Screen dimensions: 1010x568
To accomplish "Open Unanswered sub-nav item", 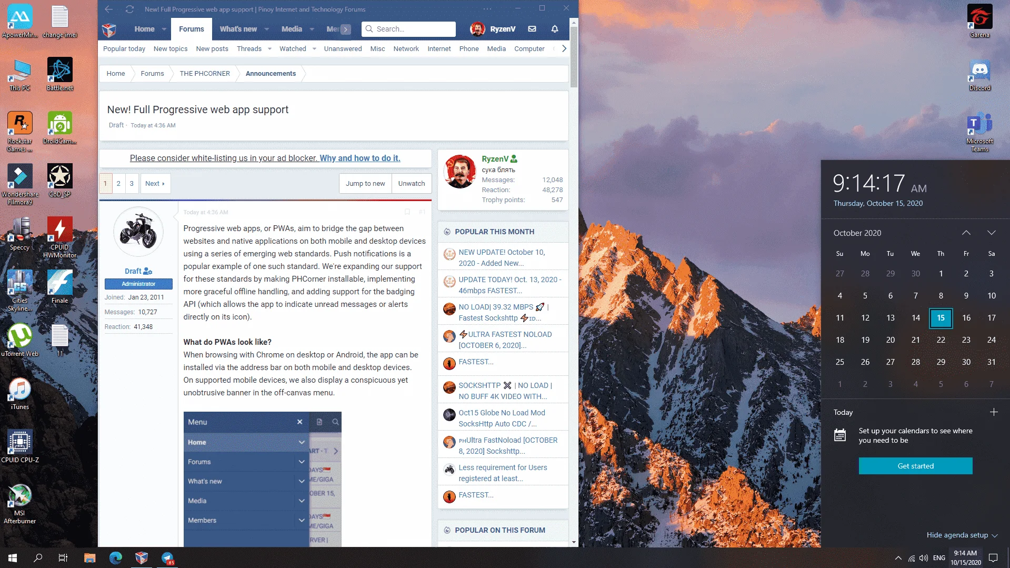I will (343, 49).
